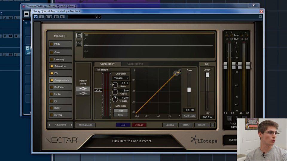Screen dimensions: 287x161
Task: Click the top track's R button at the left edge
Action: (x=16, y=18)
